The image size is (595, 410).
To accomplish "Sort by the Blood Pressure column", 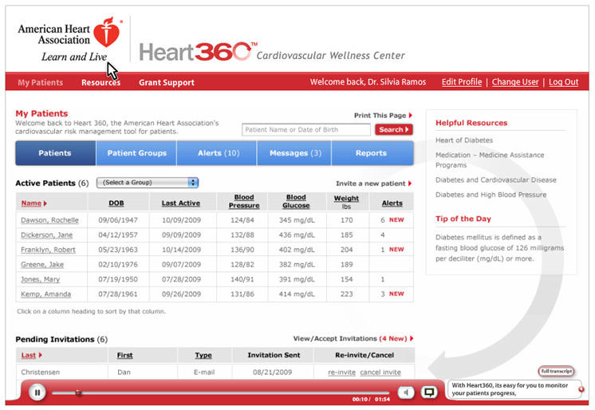I will [x=244, y=201].
